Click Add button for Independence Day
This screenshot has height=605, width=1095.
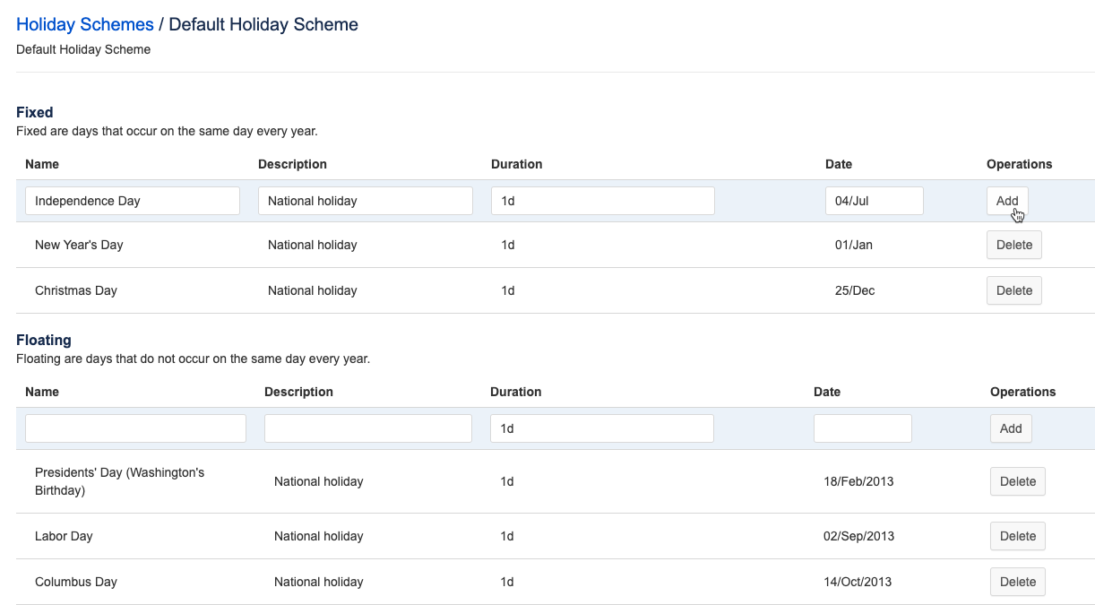click(x=1007, y=201)
